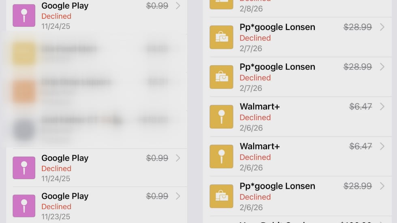397x223 pixels.
Task: Open Pp*google Lonsen title dated 2/6/26
Action: click(x=277, y=186)
